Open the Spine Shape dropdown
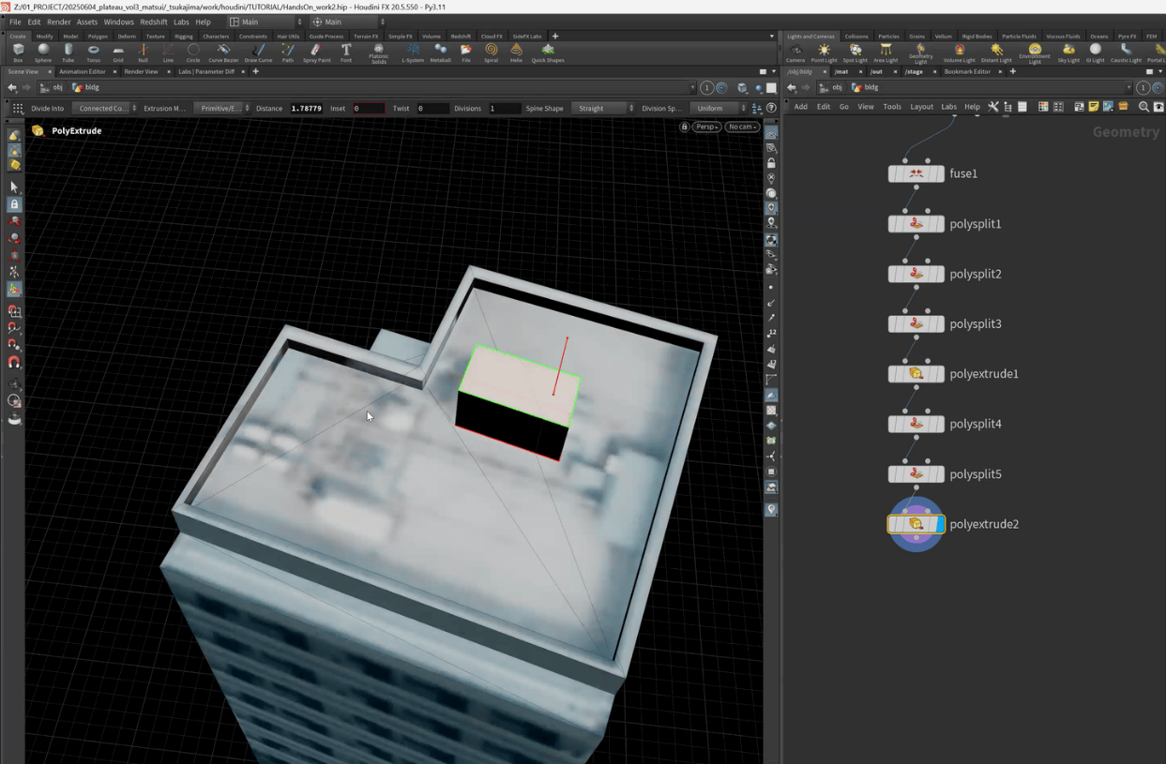Screen dimensions: 1166x764 [603, 109]
